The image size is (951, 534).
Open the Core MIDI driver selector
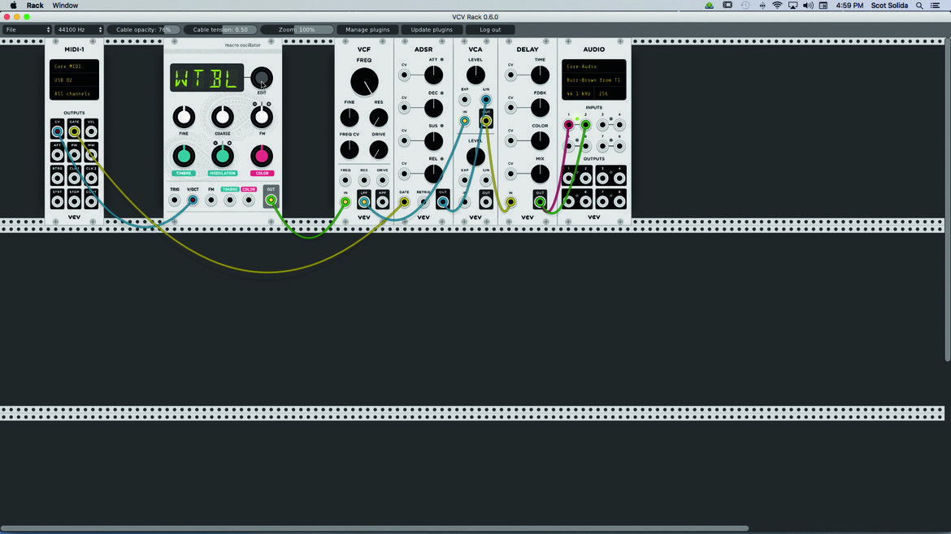74,67
